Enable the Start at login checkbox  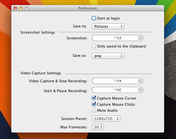[x=94, y=18]
